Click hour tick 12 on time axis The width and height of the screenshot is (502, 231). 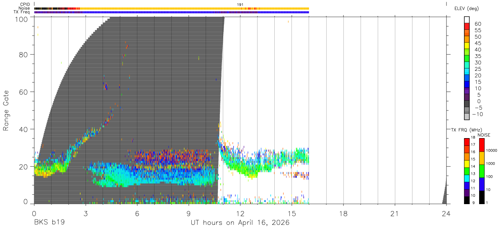pos(240,213)
